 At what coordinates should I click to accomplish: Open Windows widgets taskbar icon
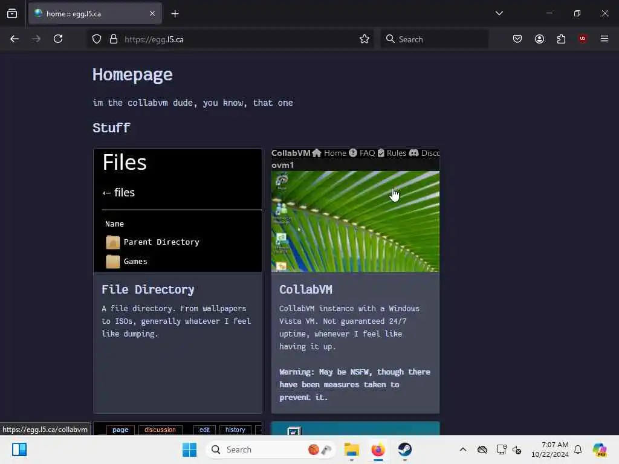[19, 449]
